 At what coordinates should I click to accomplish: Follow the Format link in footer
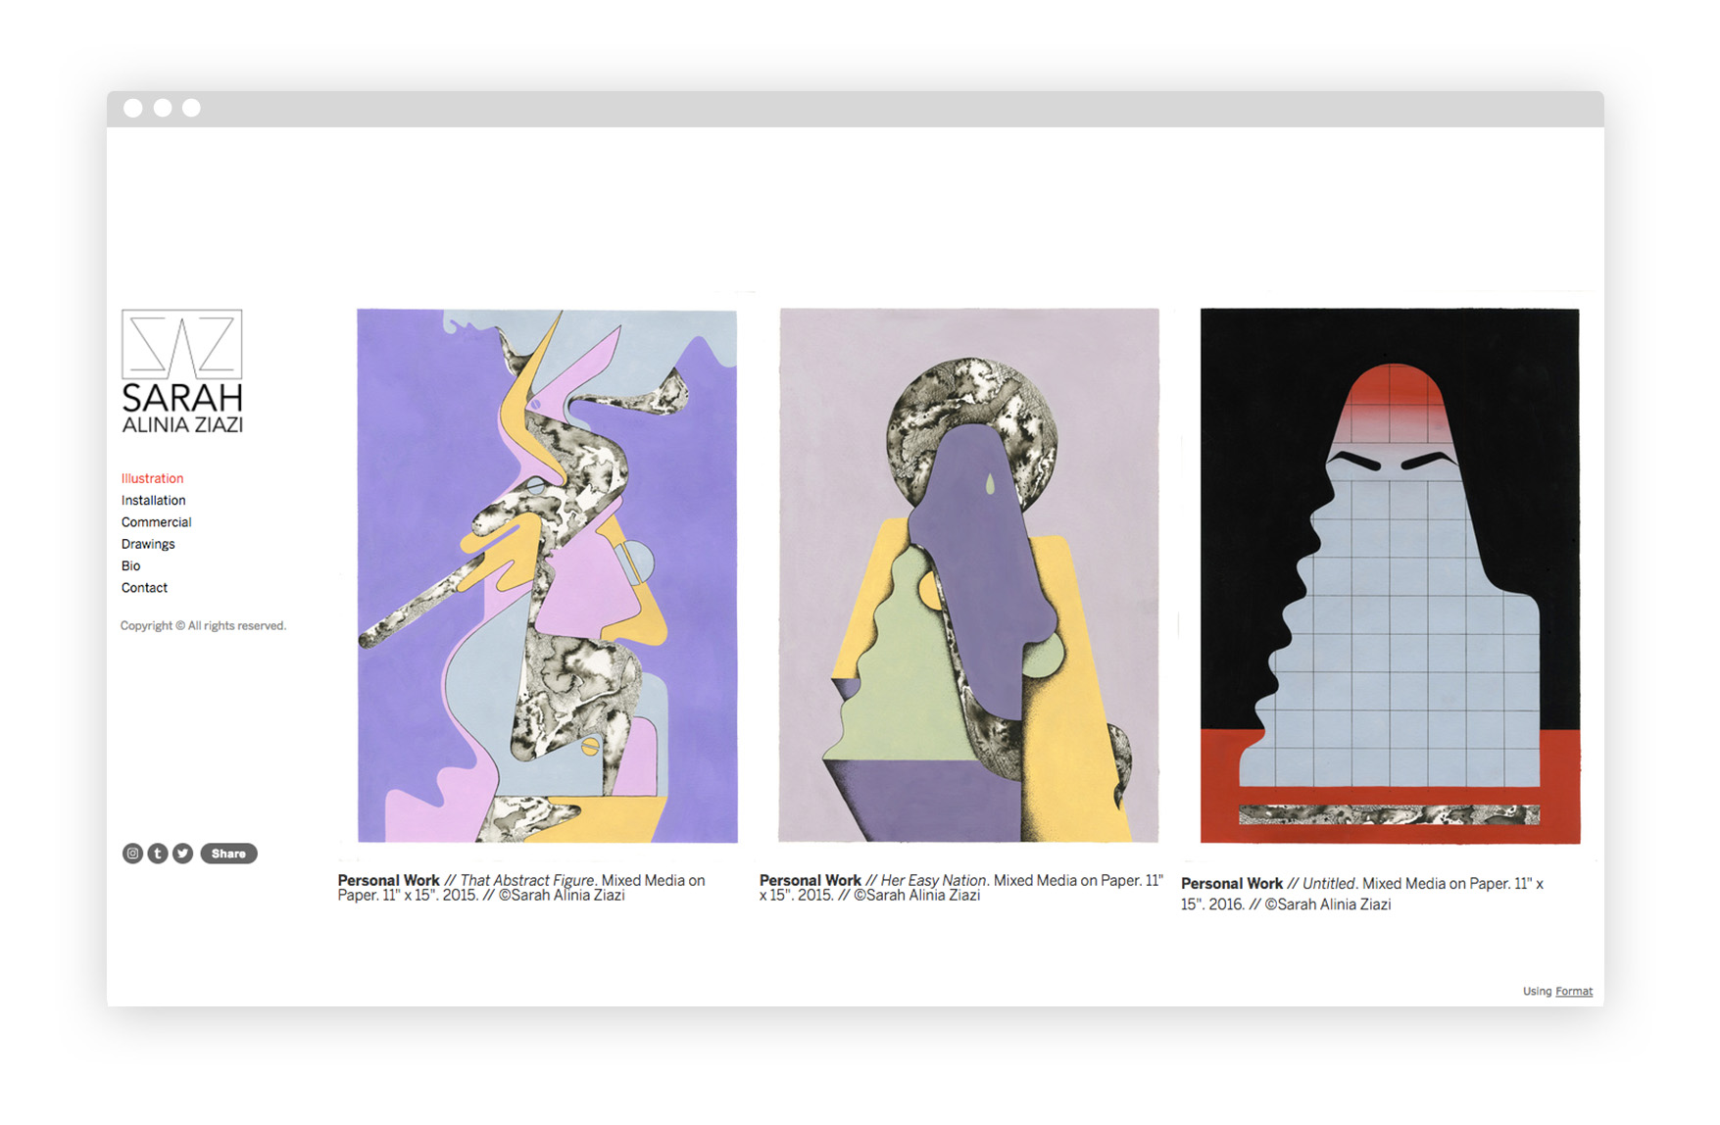1573,991
